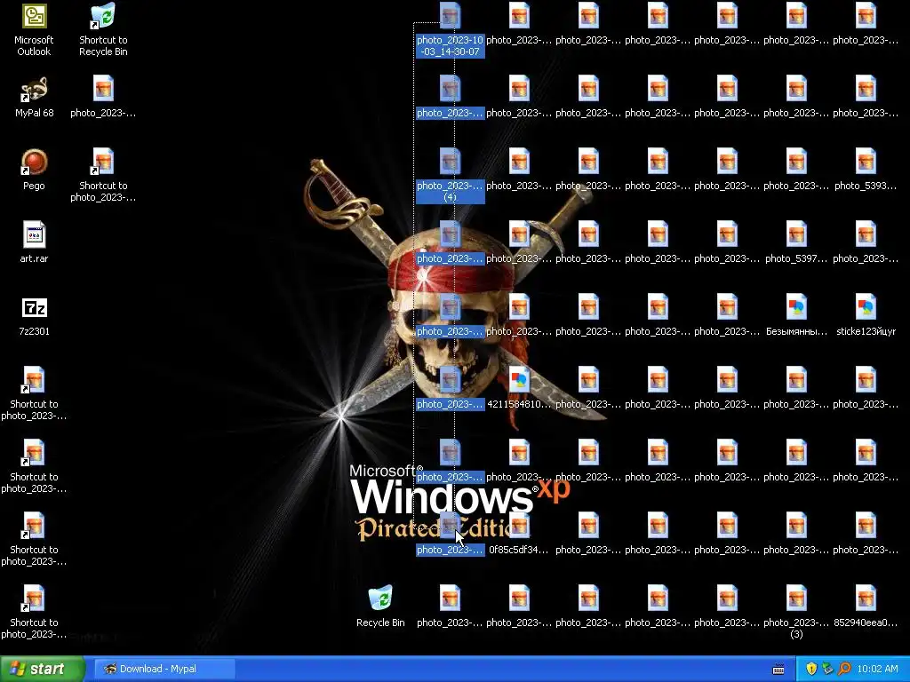Switch to the Download - Mypal taskbar window

pyautogui.click(x=164, y=669)
